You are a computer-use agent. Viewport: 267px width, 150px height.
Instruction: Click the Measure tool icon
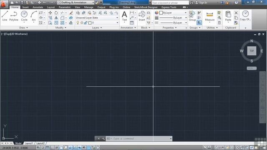[209, 17]
